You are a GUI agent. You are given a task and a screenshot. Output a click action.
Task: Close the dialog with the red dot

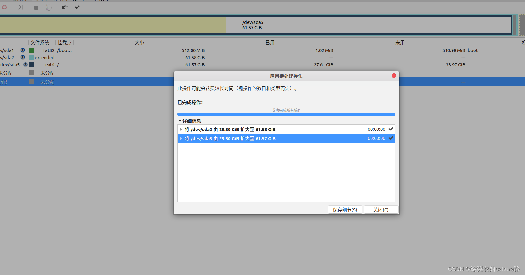[394, 76]
